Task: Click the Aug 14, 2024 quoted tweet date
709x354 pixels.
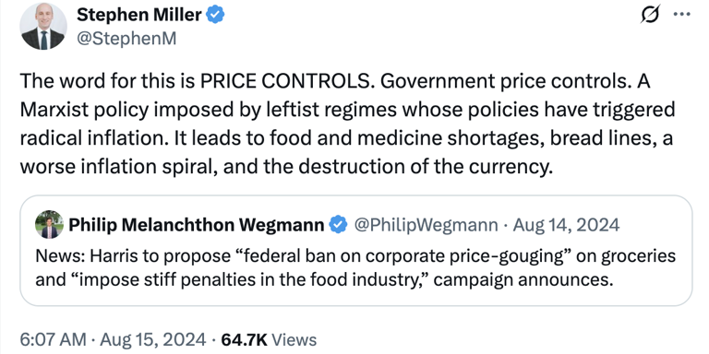Action: (x=567, y=224)
